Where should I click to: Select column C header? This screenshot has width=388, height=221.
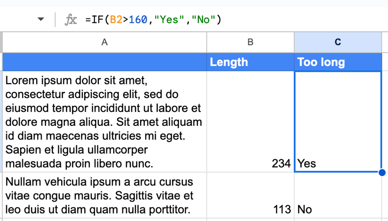[x=338, y=42]
